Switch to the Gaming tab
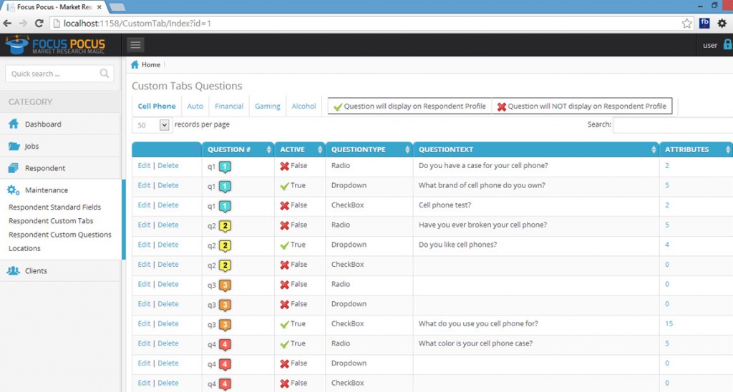The height and width of the screenshot is (392, 733). click(x=267, y=106)
